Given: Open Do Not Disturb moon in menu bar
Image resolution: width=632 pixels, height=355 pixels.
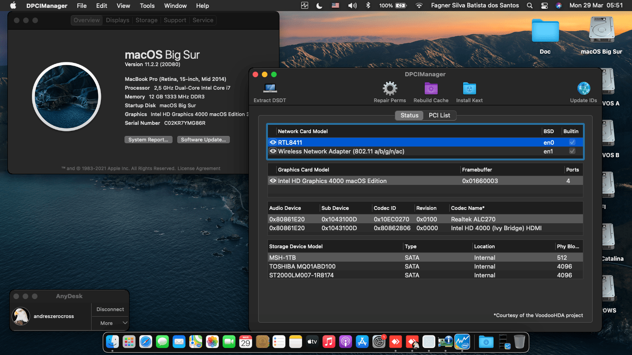Looking at the screenshot, I should coord(319,6).
